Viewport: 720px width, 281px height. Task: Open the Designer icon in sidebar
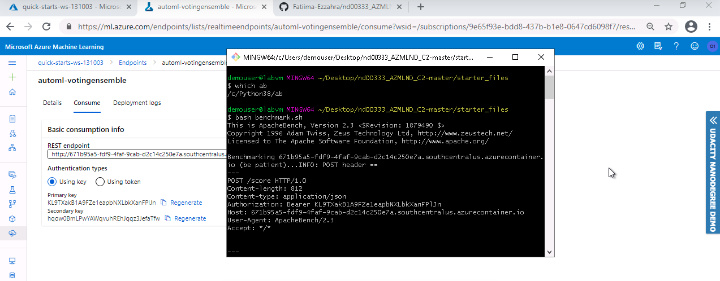coord(12,147)
